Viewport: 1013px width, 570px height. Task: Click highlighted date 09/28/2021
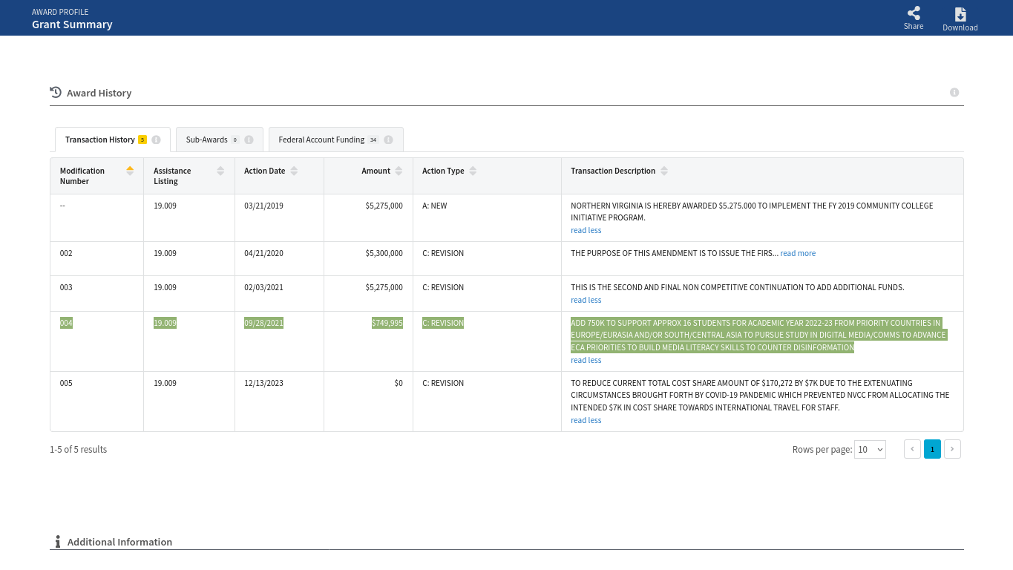pos(263,323)
